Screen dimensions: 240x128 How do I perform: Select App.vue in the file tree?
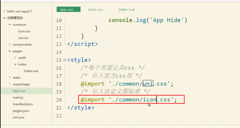pos(19,91)
